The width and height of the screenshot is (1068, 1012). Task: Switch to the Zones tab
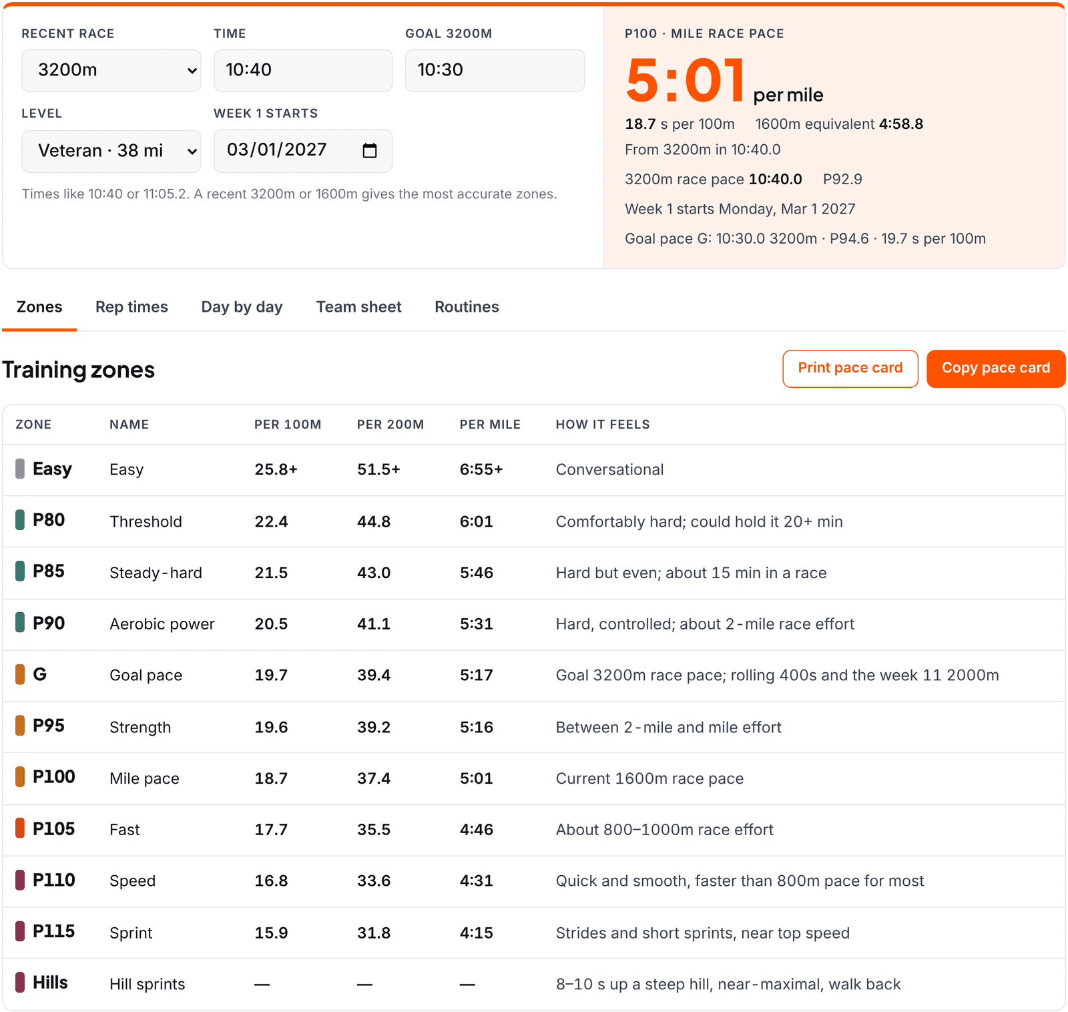pyautogui.click(x=39, y=307)
